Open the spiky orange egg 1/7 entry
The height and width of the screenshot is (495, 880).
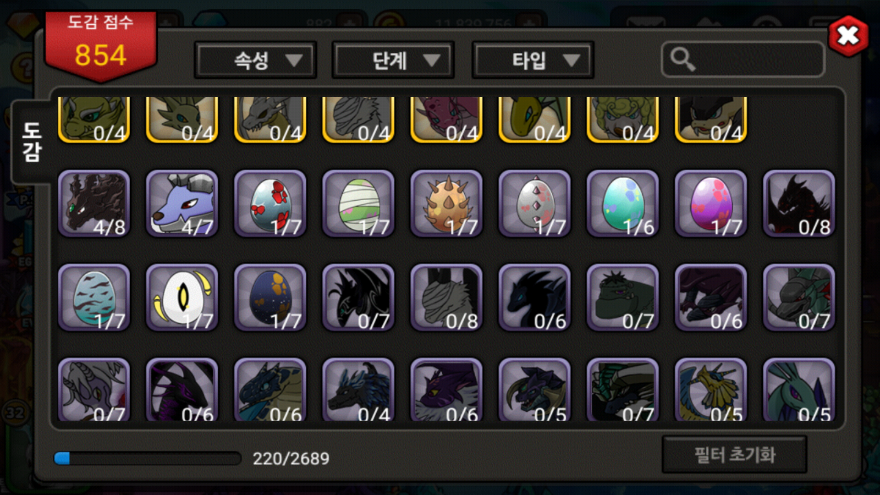click(446, 203)
